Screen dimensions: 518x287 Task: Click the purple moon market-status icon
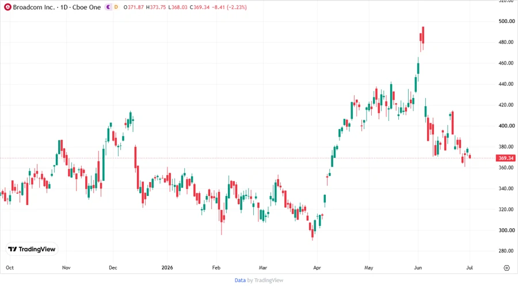pyautogui.click(x=108, y=7)
